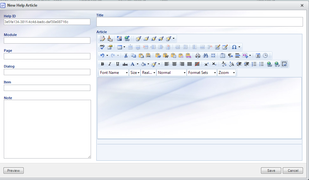Open the Real font size dropdown
This screenshot has height=180, width=309.
148,73
